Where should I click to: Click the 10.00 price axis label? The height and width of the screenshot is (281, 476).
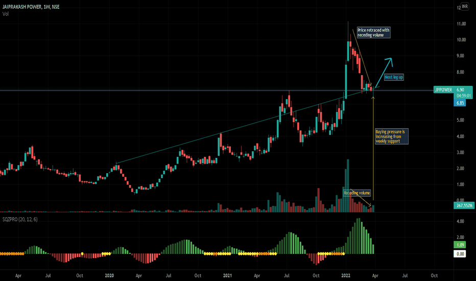pyautogui.click(x=461, y=40)
